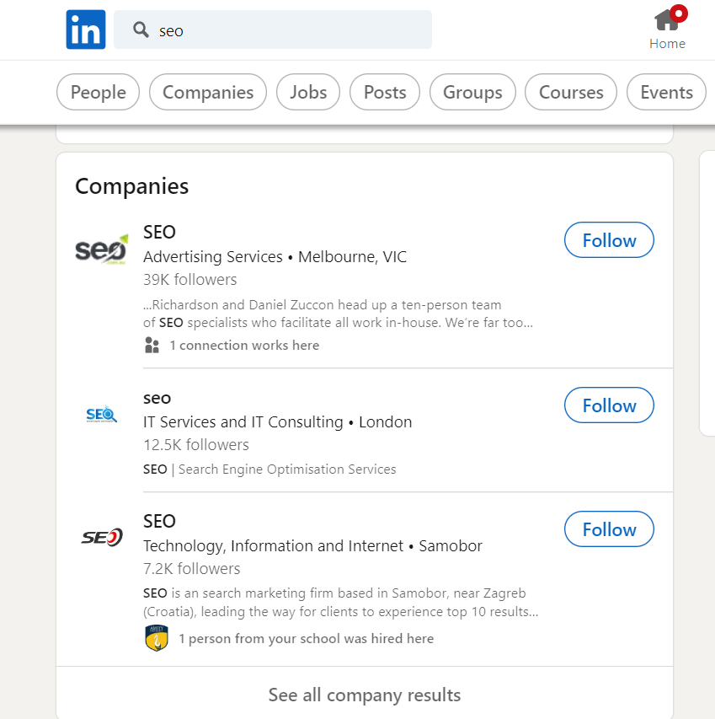
Task: Click the SEO Samobor company logo
Action: (x=101, y=537)
